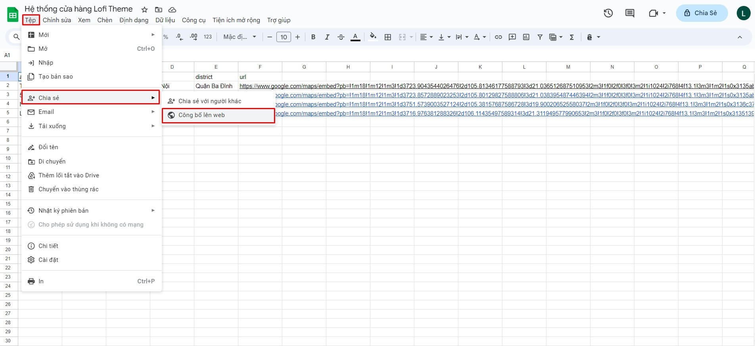Toggle strikethrough formatting
The width and height of the screenshot is (755, 346).
pyautogui.click(x=341, y=37)
